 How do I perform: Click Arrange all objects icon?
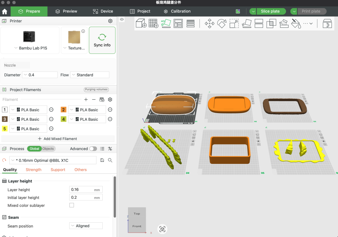pyautogui.click(x=178, y=23)
